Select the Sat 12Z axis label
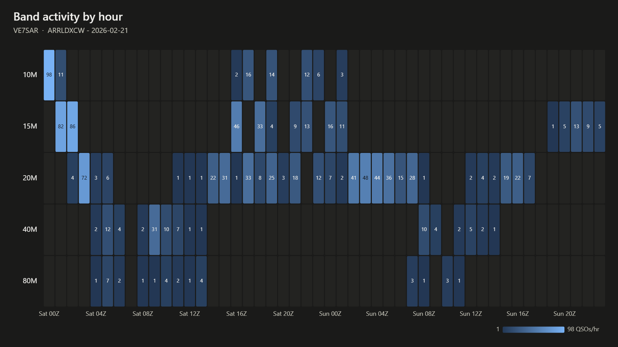Image resolution: width=618 pixels, height=347 pixels. click(x=190, y=314)
